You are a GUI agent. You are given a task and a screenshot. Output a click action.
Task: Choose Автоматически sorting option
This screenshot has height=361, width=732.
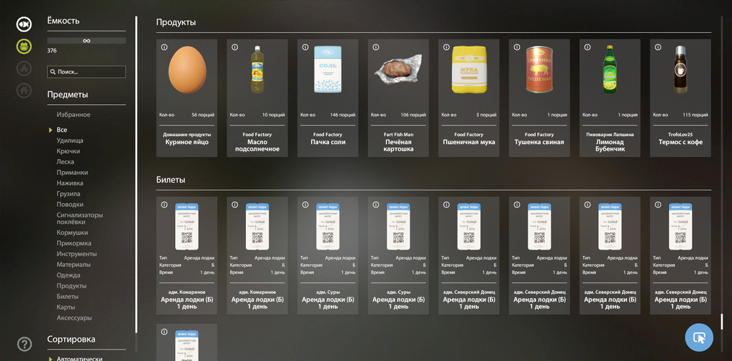point(79,359)
